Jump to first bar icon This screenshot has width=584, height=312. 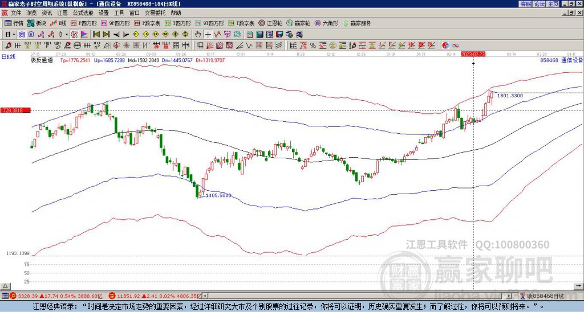click(96, 35)
